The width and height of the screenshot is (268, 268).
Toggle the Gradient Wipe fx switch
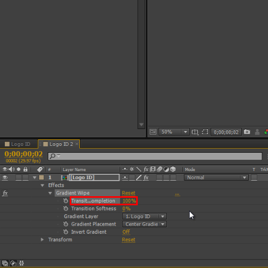click(x=5, y=193)
